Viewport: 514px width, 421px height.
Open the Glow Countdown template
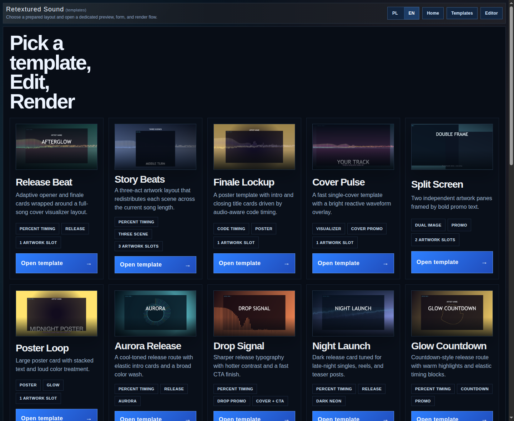[x=452, y=417]
